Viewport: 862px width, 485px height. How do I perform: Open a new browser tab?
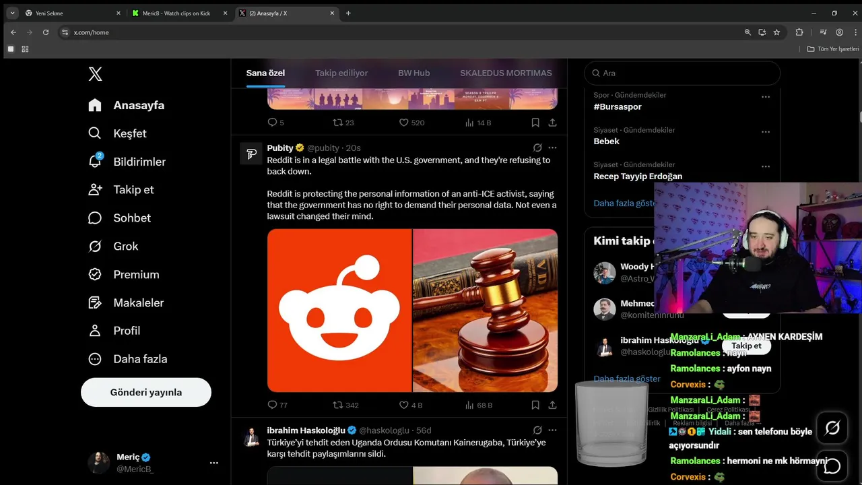(348, 13)
